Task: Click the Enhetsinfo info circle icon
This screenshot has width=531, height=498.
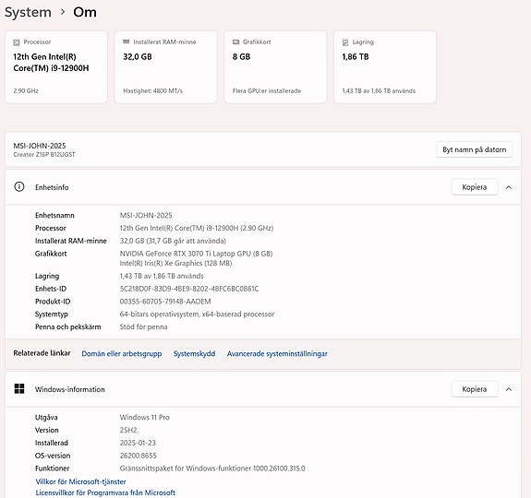Action: [x=19, y=186]
